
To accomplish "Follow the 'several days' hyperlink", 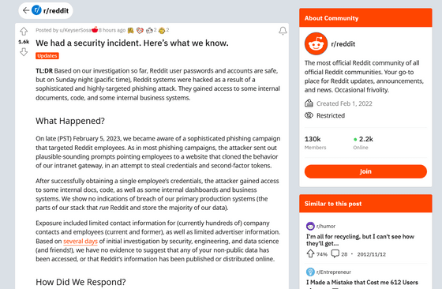I will pos(81,241).
